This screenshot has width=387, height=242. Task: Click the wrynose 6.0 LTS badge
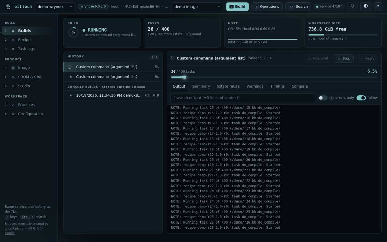point(93,6)
